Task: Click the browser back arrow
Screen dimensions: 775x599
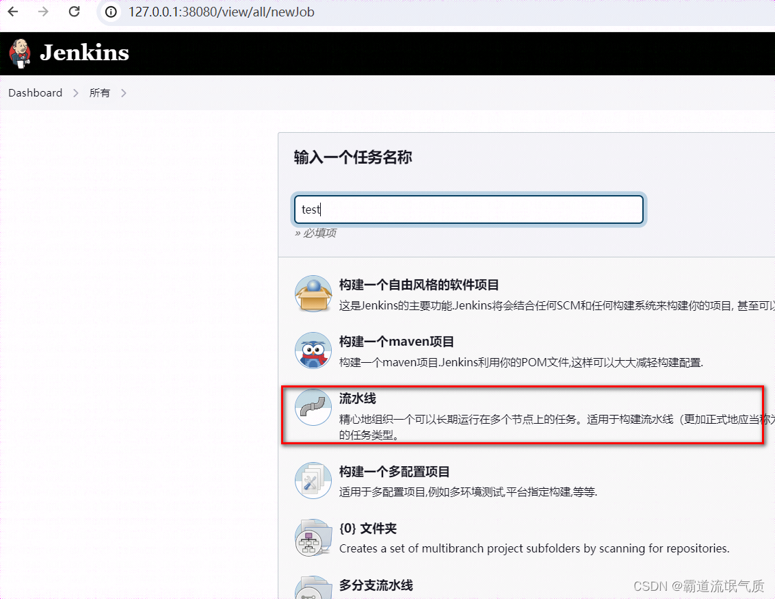Action: coord(14,12)
